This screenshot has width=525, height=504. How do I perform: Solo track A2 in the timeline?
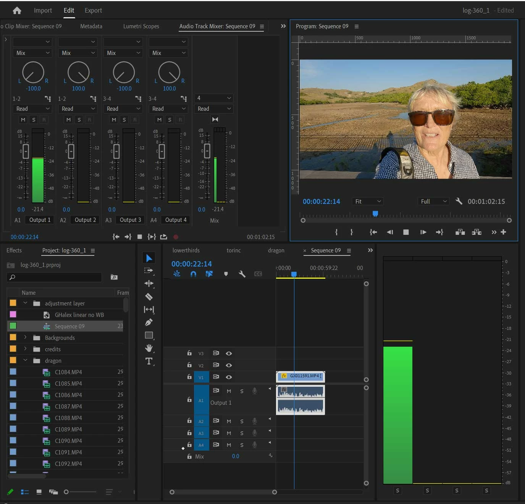pos(242,421)
